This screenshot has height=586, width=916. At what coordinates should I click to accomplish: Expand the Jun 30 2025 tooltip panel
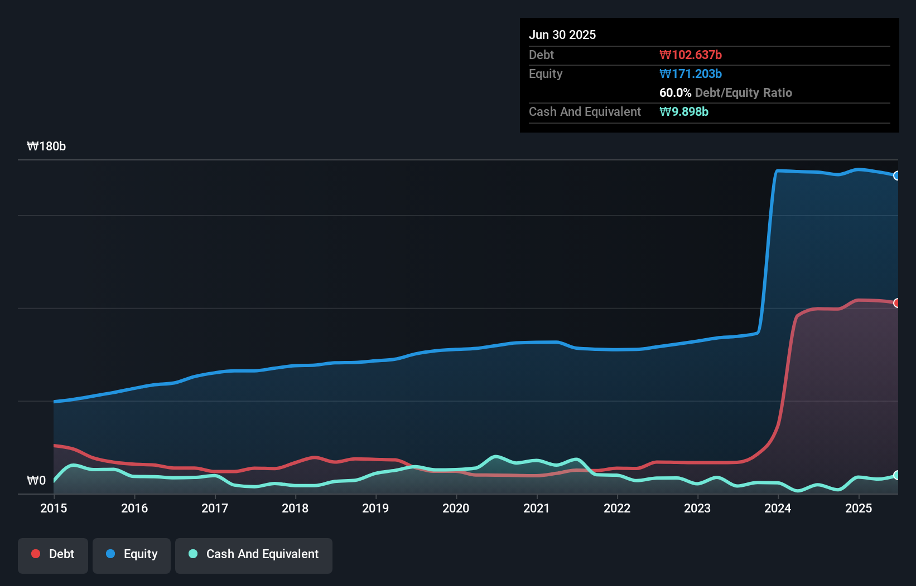(562, 35)
